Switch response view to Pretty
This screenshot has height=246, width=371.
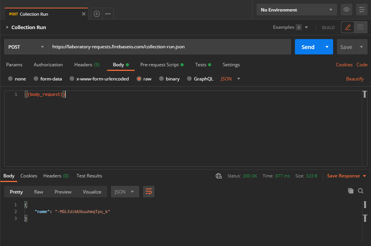coord(16,192)
